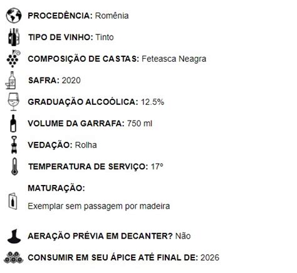Click the bottle and glass Safra icon

point(11,80)
